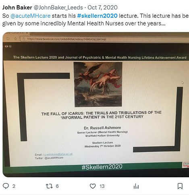Click the email address link on slide
Image resolution: width=189 pixels, height=195 pixels.
(x=58, y=154)
